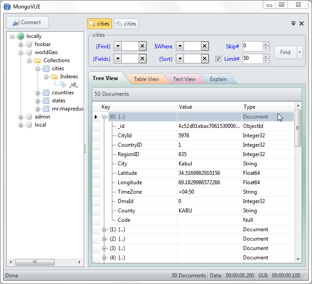Image resolution: width=312 pixels, height=284 pixels.
Task: Open the tab list menu arrow icon
Action: click(x=293, y=23)
